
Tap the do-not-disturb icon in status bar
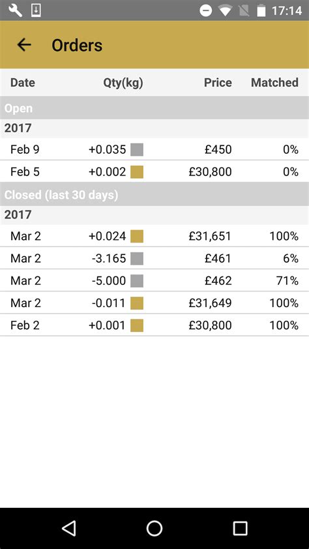206,11
